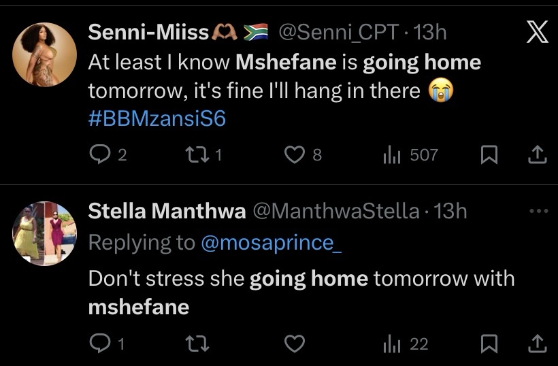This screenshot has width=558, height=366.
Task: Open Stella Manthwa's profile picture
Action: [44, 233]
